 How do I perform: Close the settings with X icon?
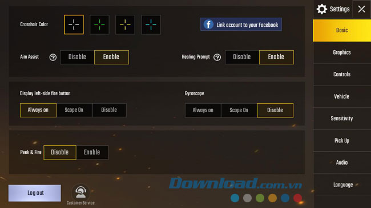coord(361,9)
